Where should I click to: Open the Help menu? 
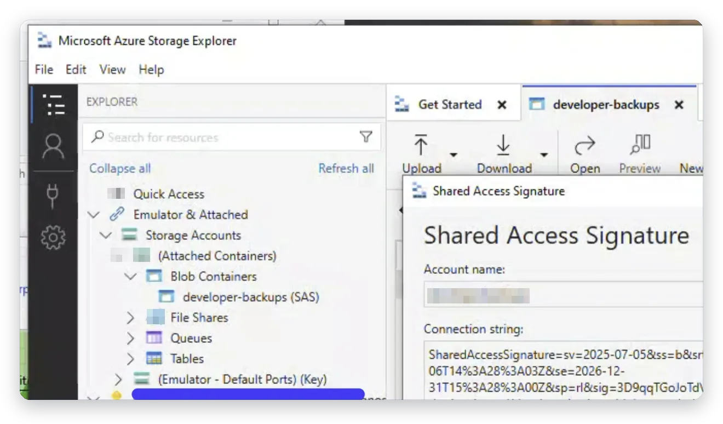coord(151,70)
